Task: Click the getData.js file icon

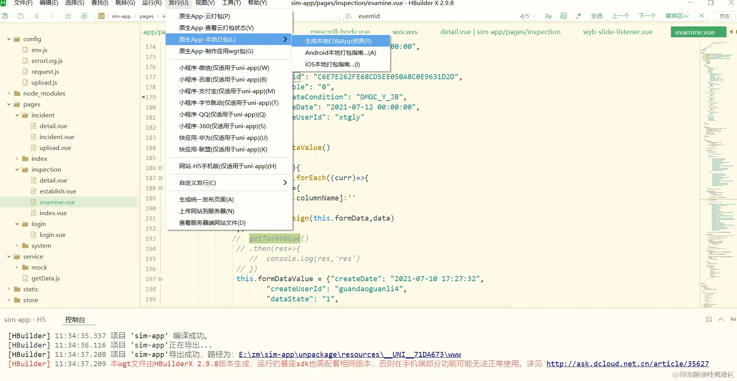Action: 25,278
